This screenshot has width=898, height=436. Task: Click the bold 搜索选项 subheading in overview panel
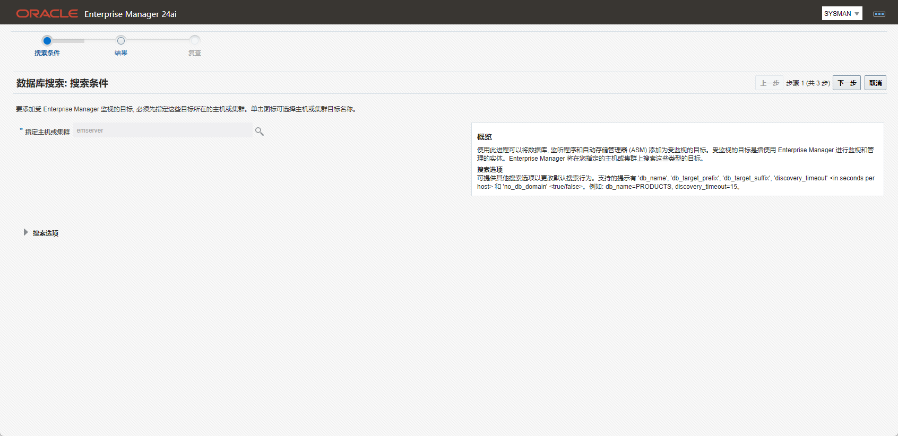(490, 170)
